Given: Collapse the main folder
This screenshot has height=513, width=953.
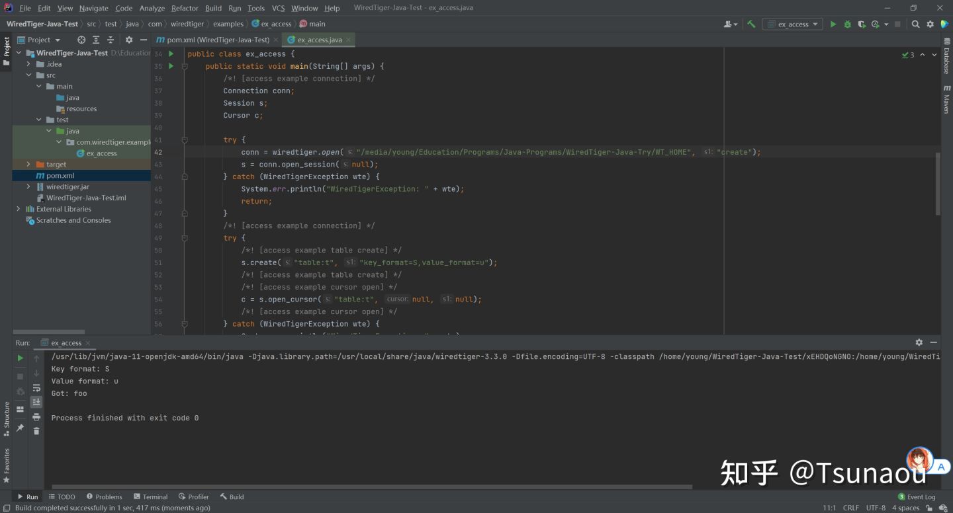Looking at the screenshot, I should (38, 87).
